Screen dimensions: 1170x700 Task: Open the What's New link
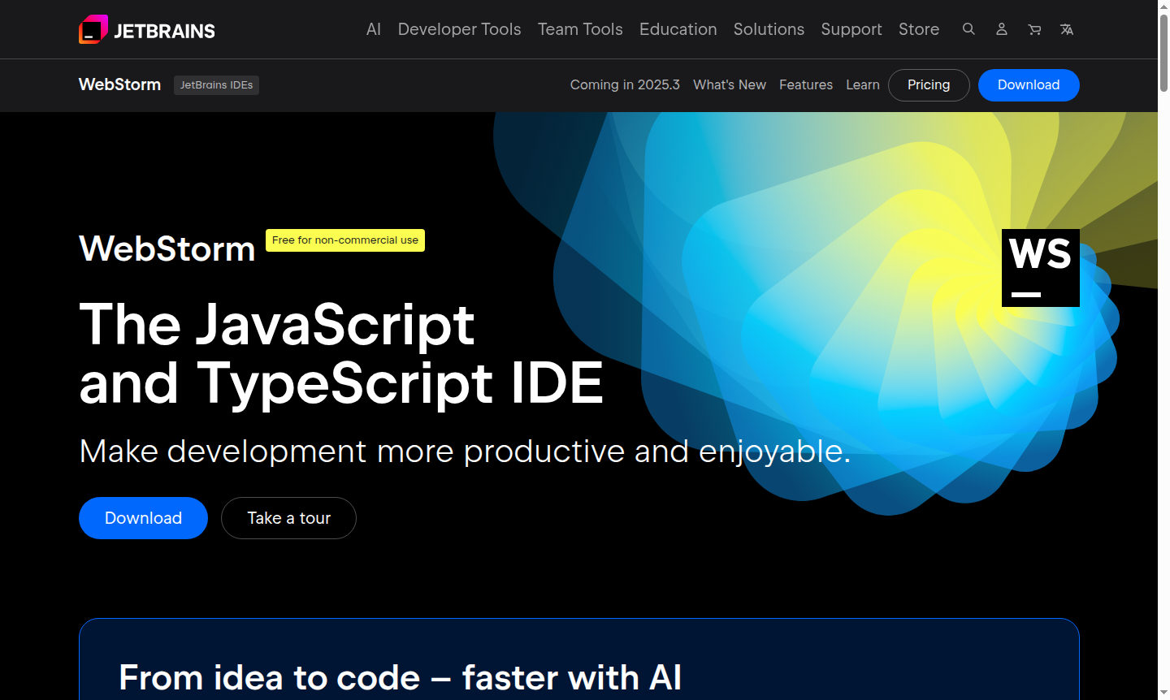point(729,84)
